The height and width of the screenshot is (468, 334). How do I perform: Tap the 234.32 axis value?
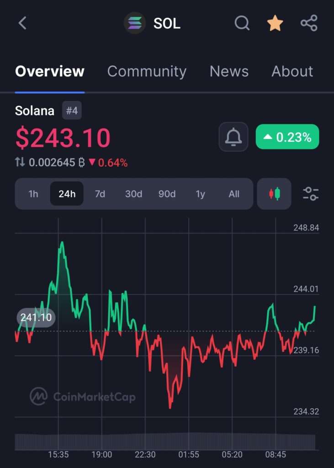[x=306, y=412]
